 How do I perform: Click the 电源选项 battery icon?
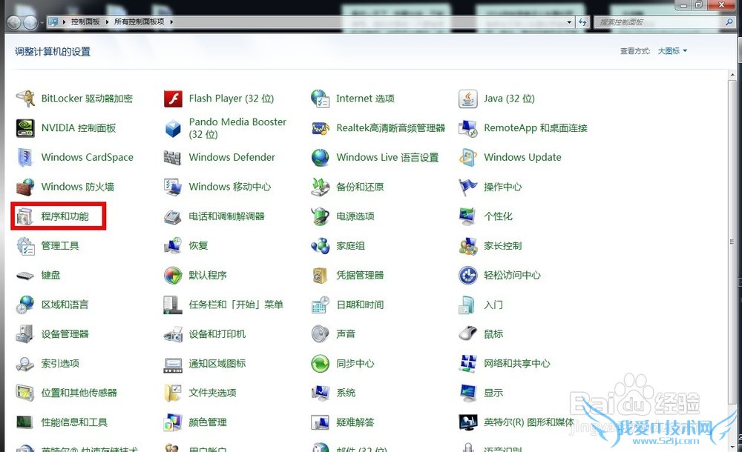[x=321, y=216]
